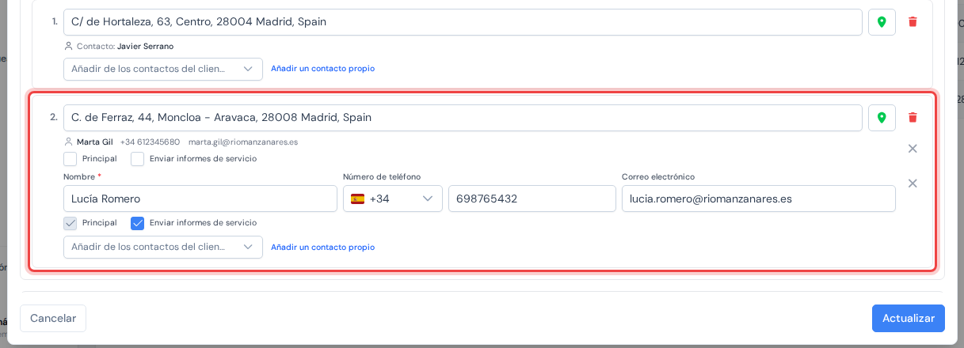Select the contact name Javier Serrano
964x348 pixels.
[145, 47]
